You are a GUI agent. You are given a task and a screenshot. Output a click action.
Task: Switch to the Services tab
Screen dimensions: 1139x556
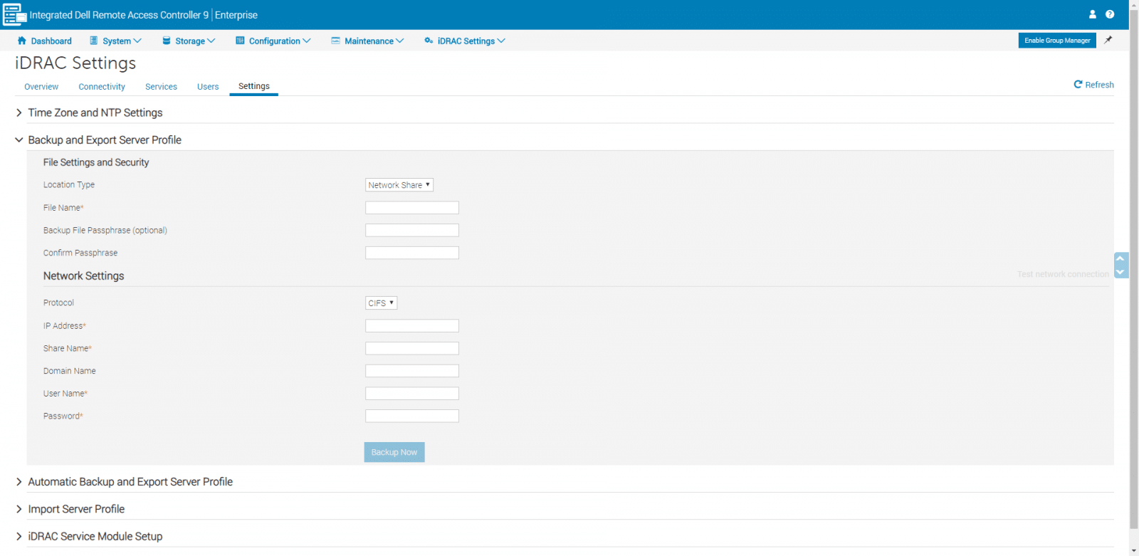pos(161,87)
